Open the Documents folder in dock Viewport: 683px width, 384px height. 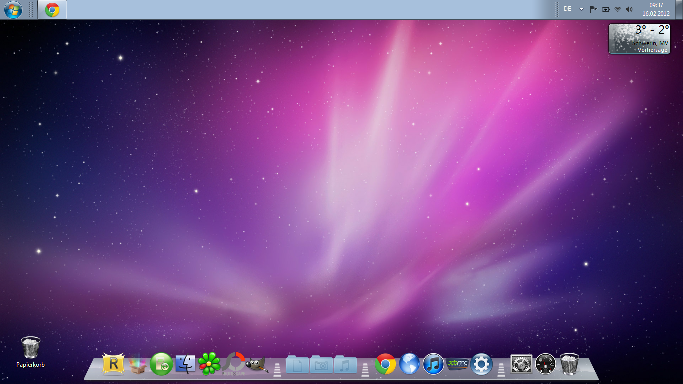coord(297,365)
